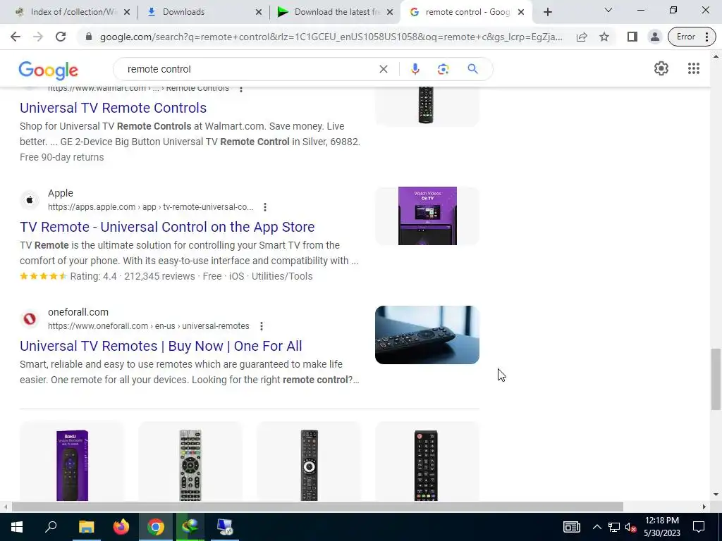Select remote control Google tab
This screenshot has width=722, height=541.
tap(467, 12)
